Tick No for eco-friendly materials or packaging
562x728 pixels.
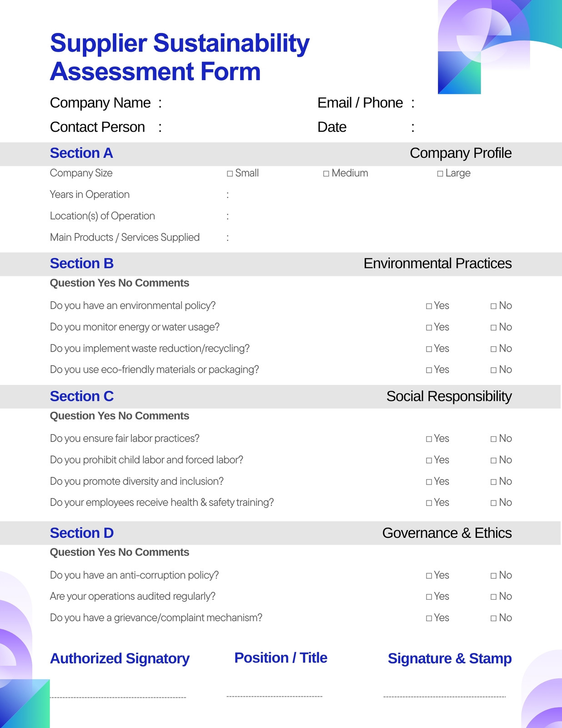(x=493, y=370)
